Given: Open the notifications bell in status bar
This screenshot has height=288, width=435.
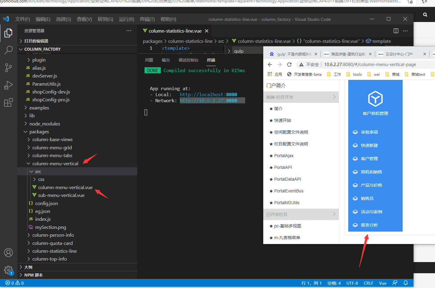Looking at the screenshot, I should [x=406, y=283].
